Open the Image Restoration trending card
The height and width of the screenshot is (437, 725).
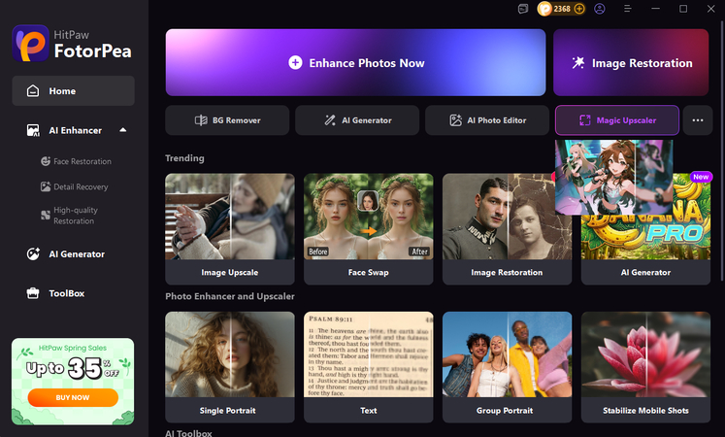[507, 229]
